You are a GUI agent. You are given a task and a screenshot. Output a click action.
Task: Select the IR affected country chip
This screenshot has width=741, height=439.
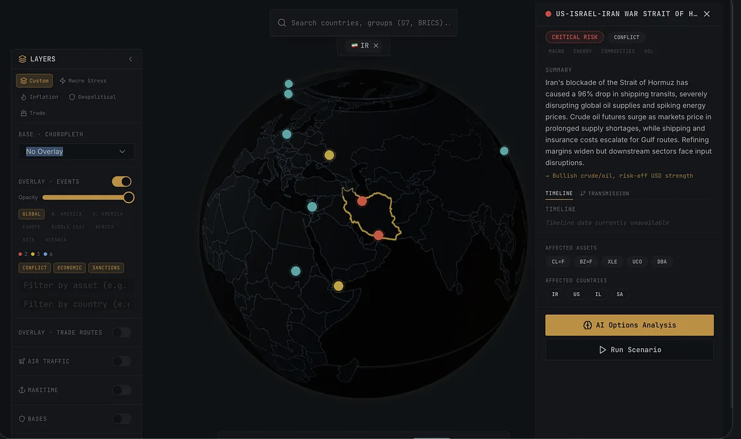click(555, 294)
